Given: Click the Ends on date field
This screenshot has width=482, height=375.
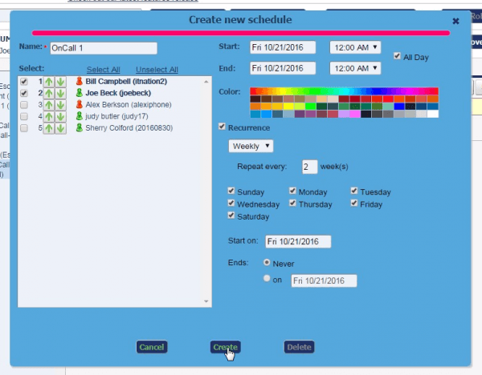Looking at the screenshot, I should click(x=324, y=281).
